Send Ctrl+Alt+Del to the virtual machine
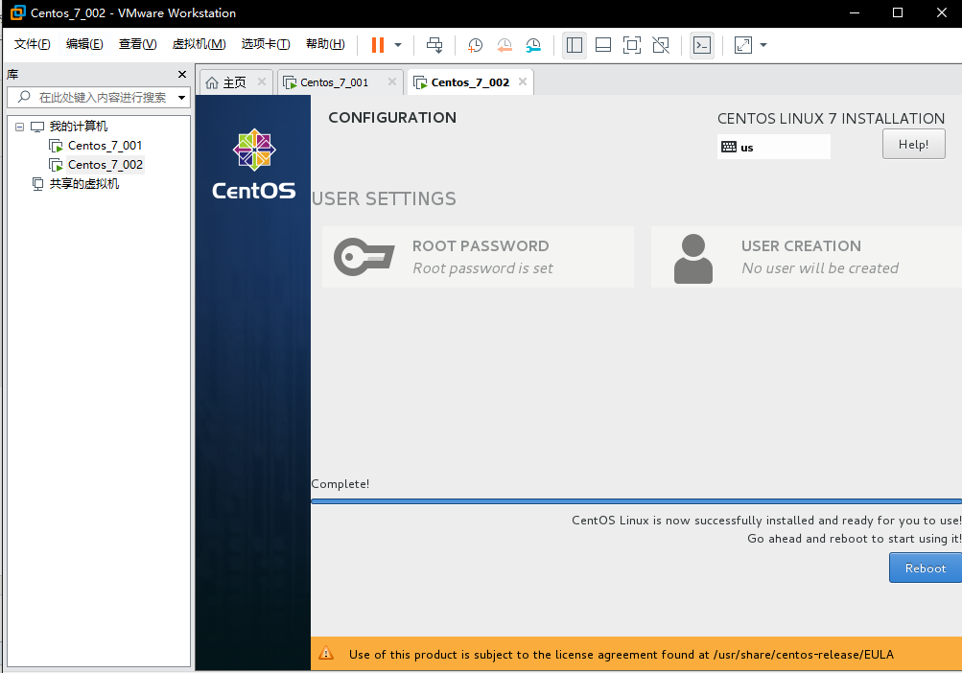Image resolution: width=962 pixels, height=673 pixels. click(434, 45)
